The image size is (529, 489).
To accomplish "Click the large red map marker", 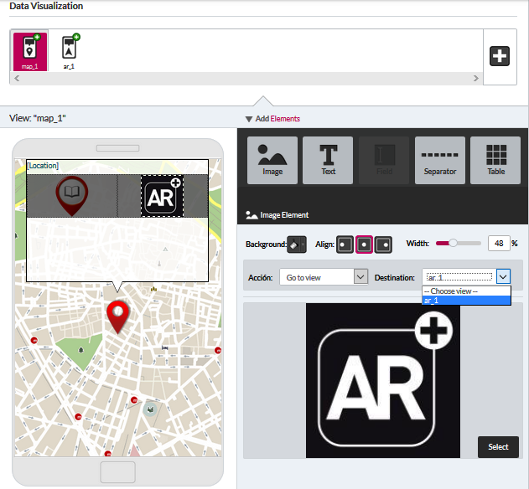I will (117, 317).
